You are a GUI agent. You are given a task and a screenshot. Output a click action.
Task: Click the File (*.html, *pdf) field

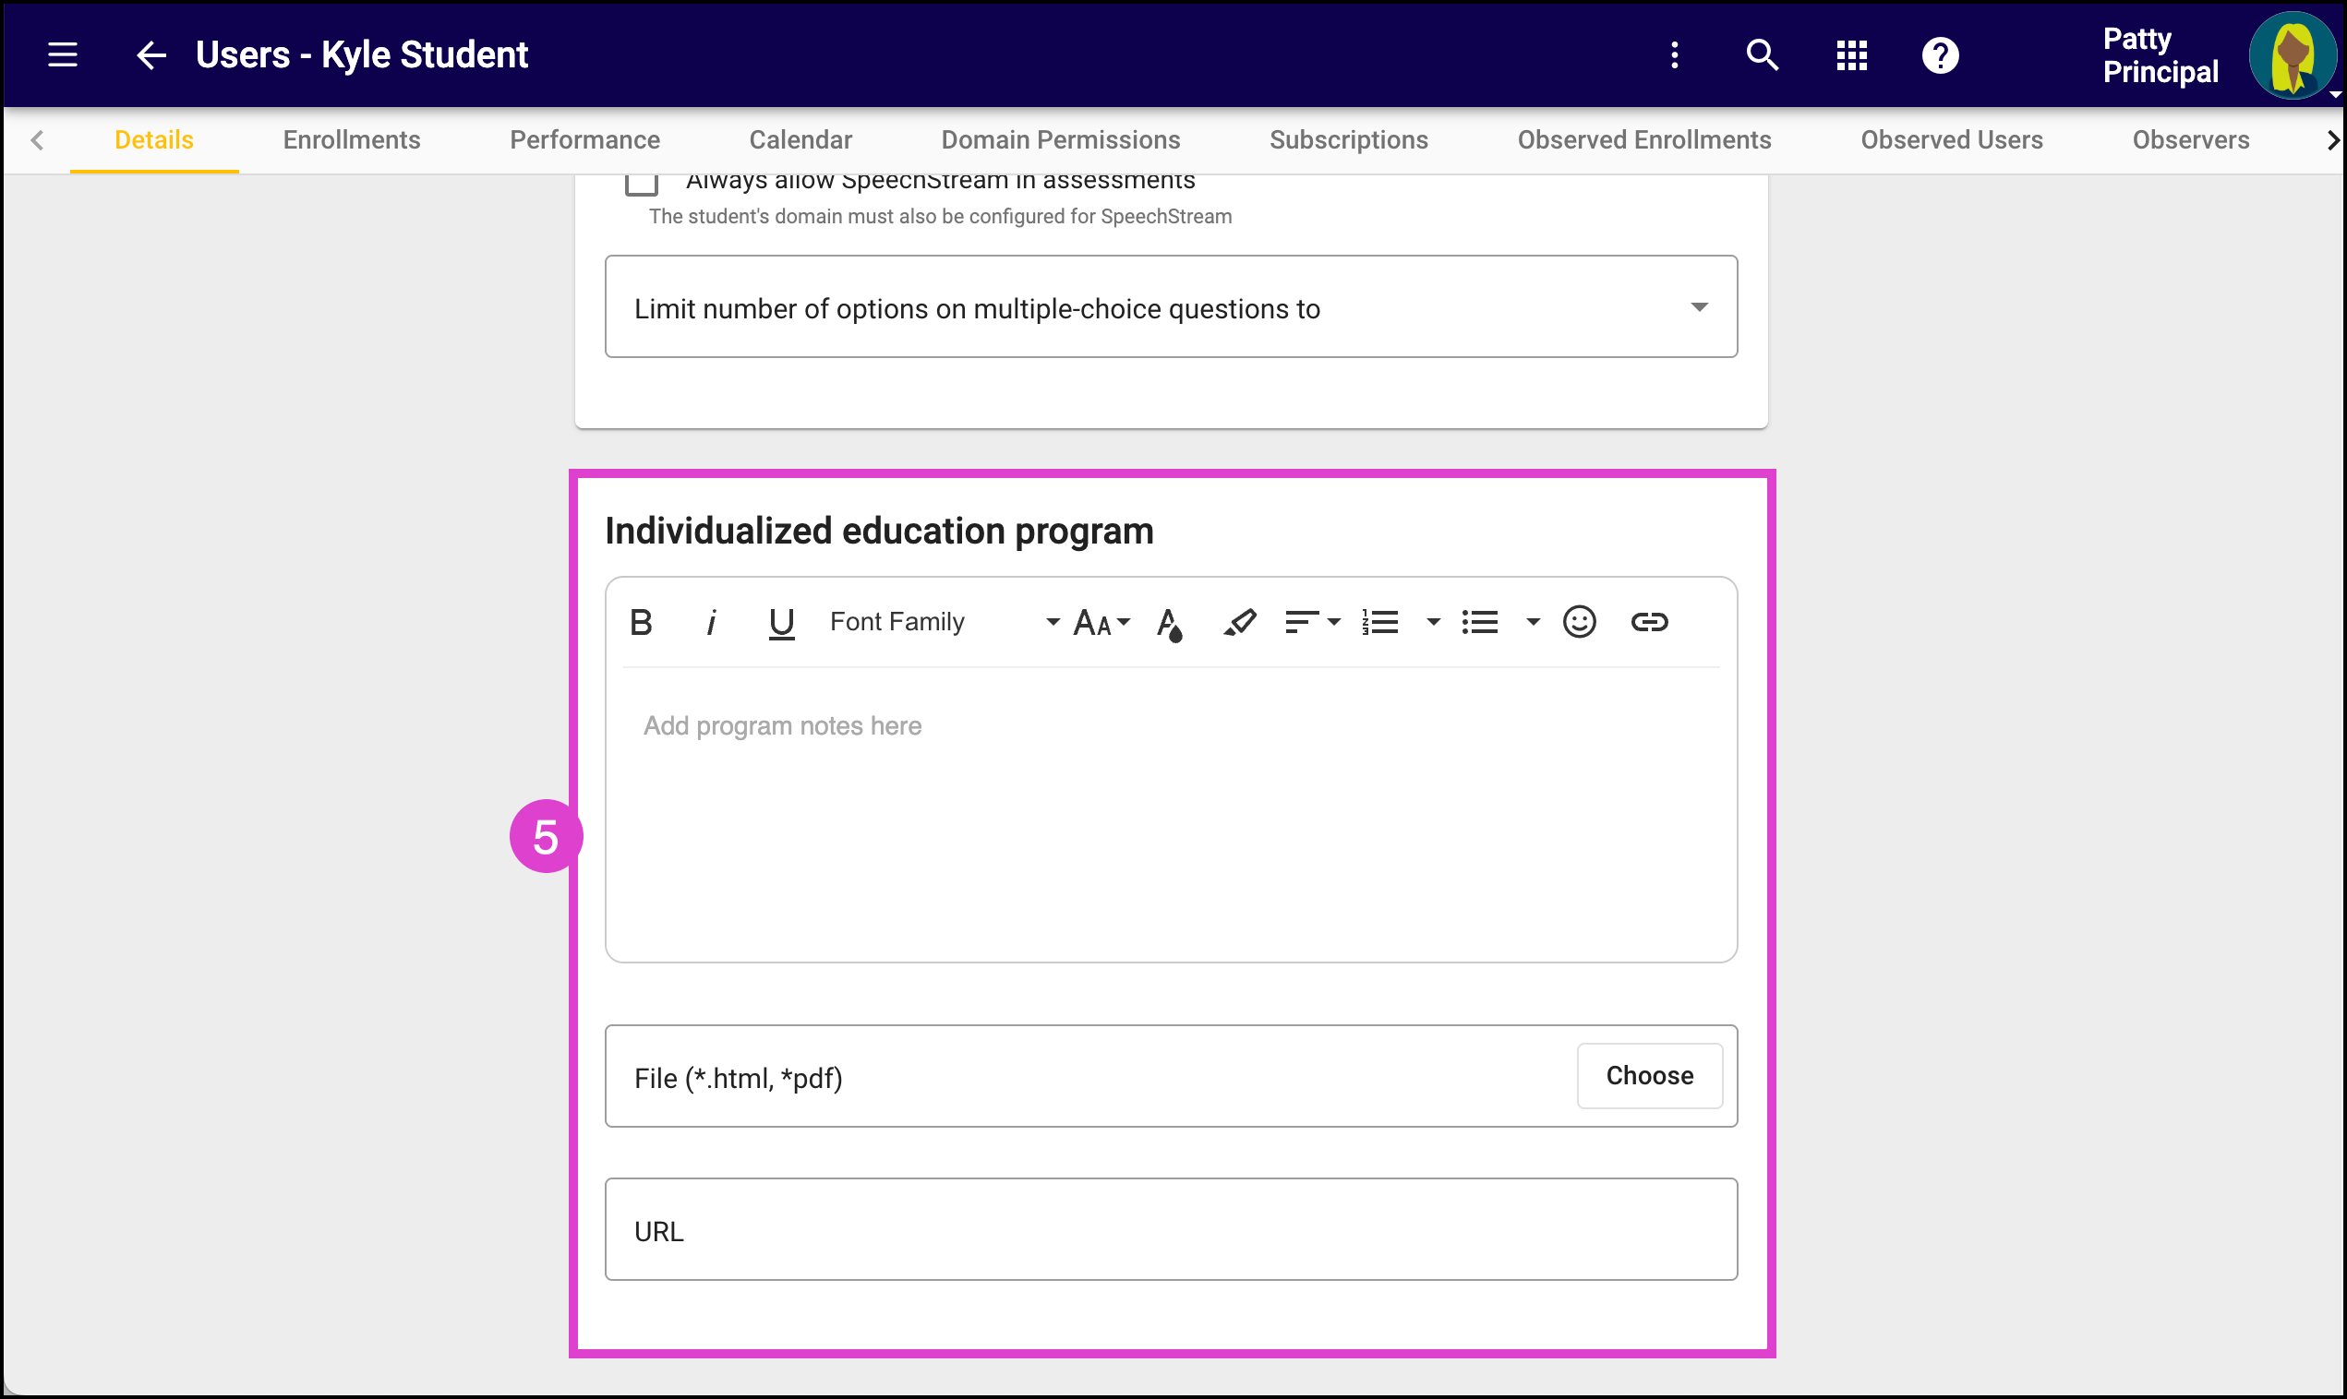(1171, 1076)
